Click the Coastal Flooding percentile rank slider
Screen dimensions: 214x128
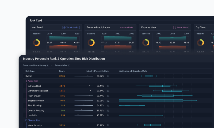pyautogui.click(x=84, y=110)
